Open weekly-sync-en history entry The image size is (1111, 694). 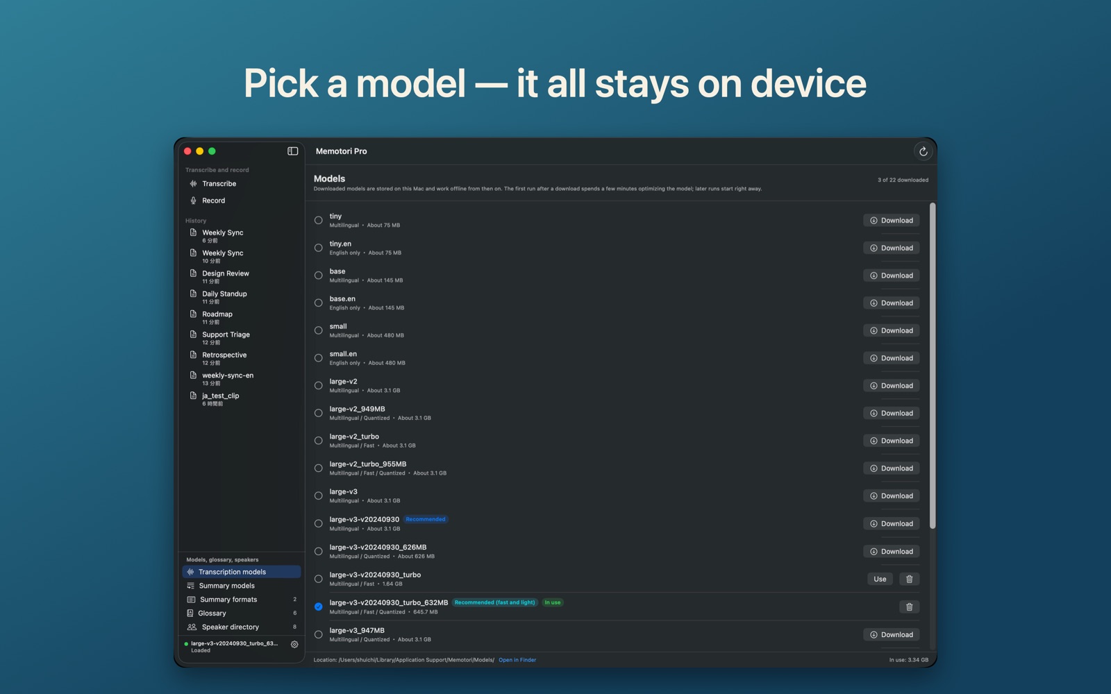click(x=241, y=378)
